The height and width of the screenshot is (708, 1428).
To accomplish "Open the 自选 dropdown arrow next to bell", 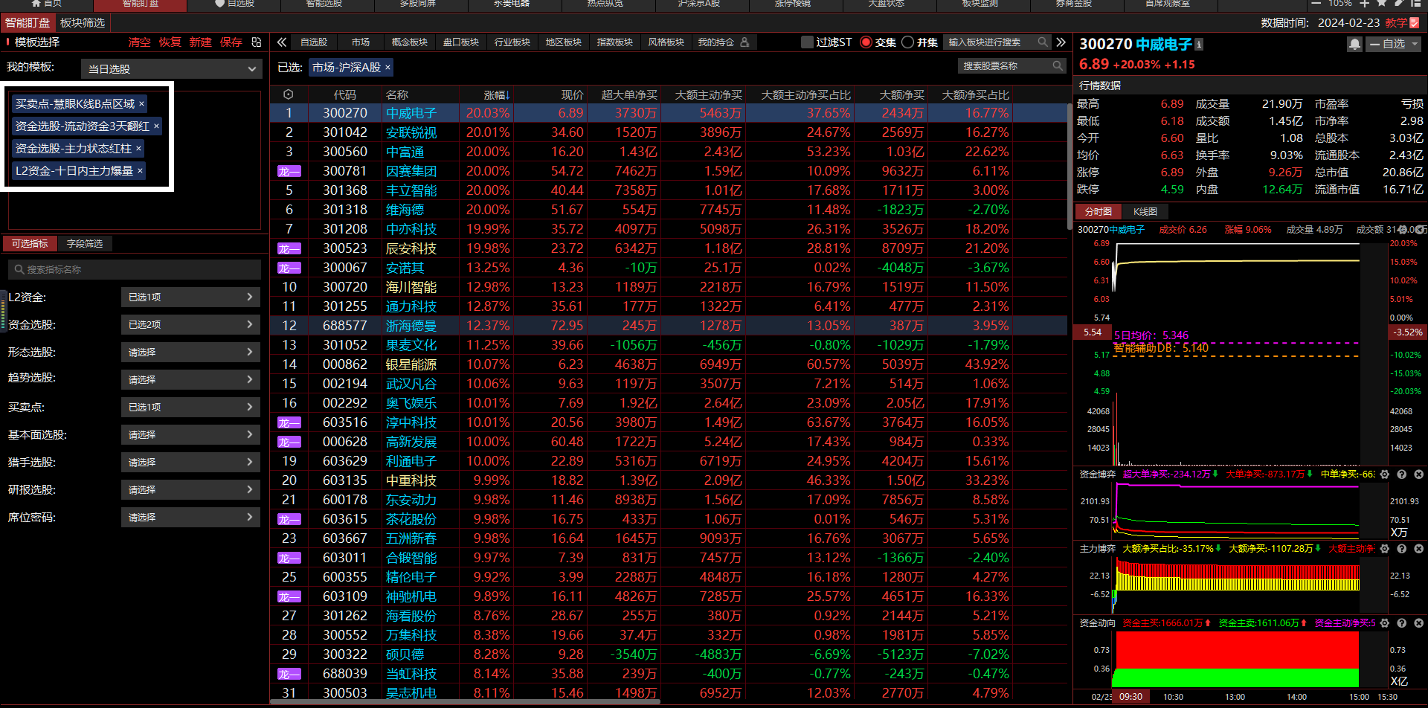I will tap(1414, 45).
